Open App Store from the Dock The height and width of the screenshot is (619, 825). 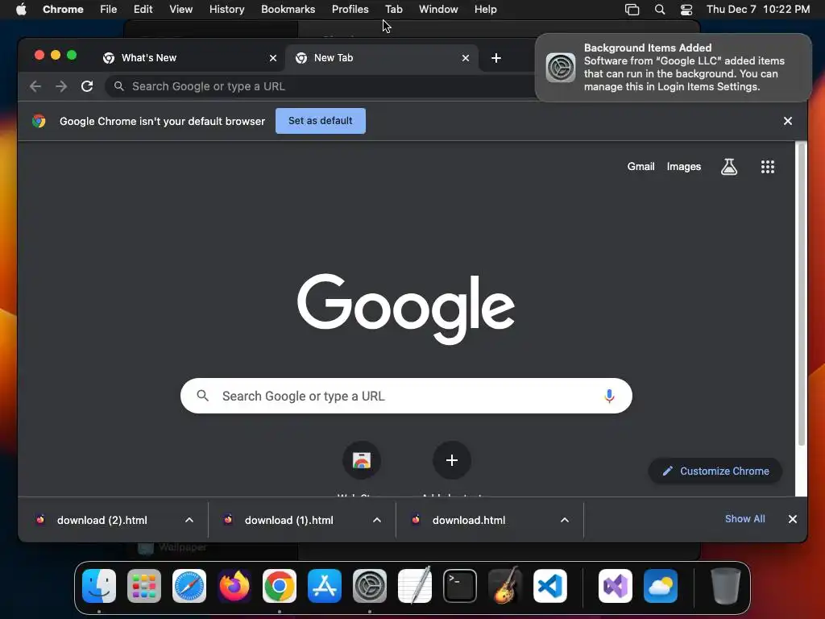pyautogui.click(x=325, y=586)
